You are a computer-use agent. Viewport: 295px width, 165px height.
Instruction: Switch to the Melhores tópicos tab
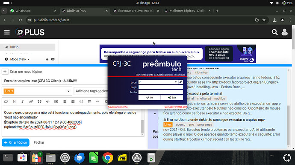188,11
